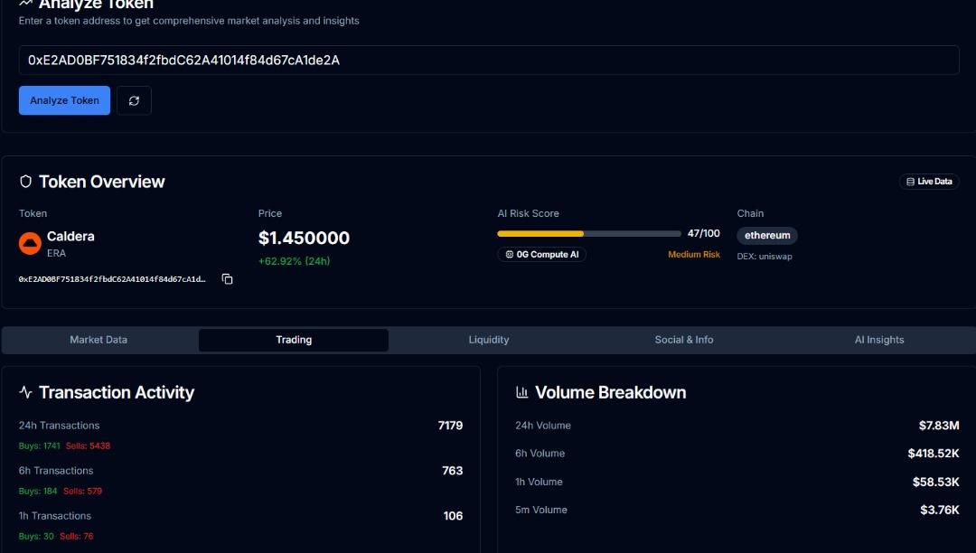
Task: Open the Market Data tab
Action: point(99,341)
